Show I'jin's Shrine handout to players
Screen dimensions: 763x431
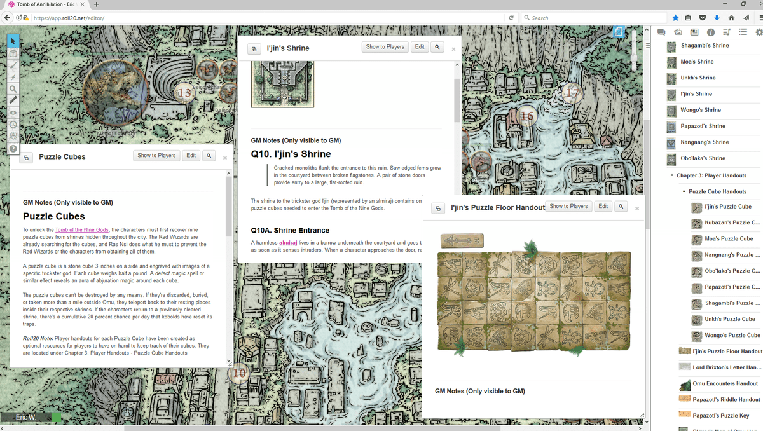(385, 47)
